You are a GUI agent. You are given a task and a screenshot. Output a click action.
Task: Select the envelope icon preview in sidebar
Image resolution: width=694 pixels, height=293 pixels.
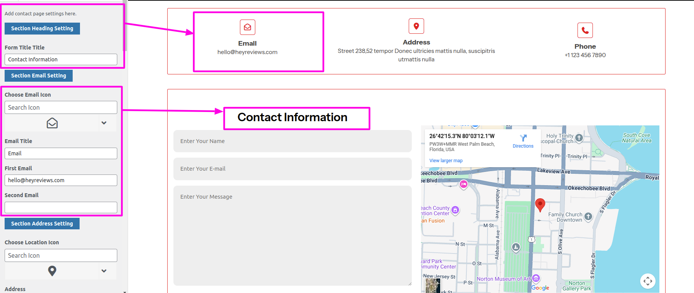click(52, 123)
